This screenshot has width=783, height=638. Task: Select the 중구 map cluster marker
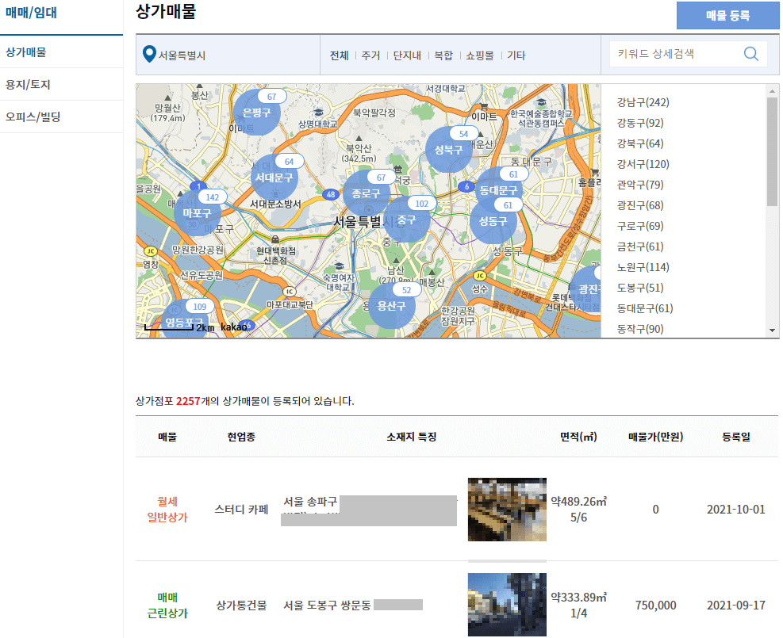click(406, 220)
